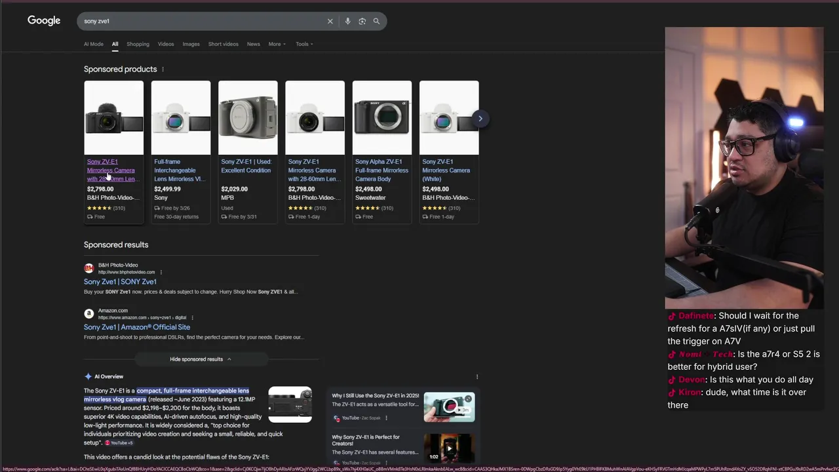Click the $2,499.99 Sony price
The image size is (839, 472).
click(168, 189)
